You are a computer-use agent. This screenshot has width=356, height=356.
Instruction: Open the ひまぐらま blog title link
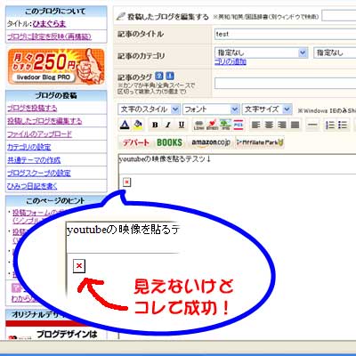tap(49, 24)
